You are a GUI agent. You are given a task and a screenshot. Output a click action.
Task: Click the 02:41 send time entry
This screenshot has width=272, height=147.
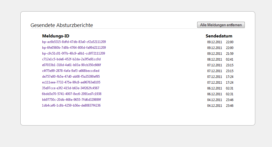[230, 59]
